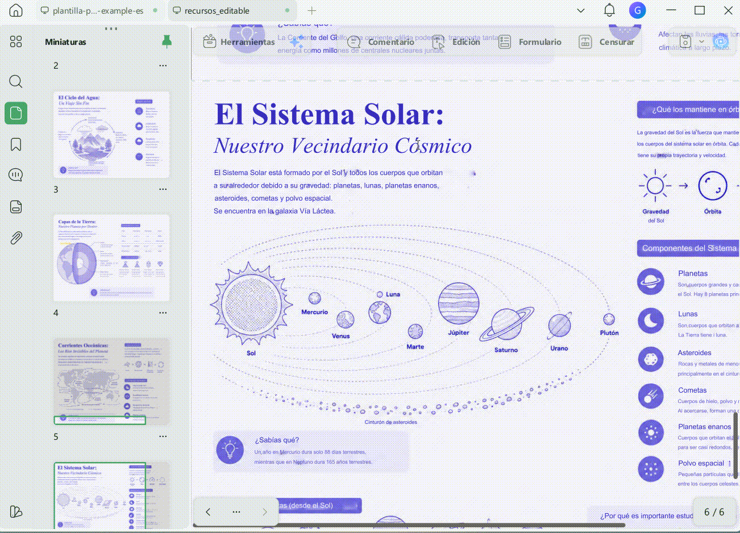Image resolution: width=740 pixels, height=533 pixels.
Task: Toggle the active thumbnails page icon in sidebar
Action: (16, 113)
